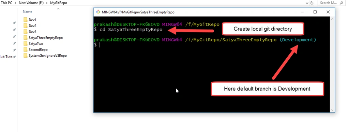Select the 'SatyaTwo' file name

pos(36,44)
